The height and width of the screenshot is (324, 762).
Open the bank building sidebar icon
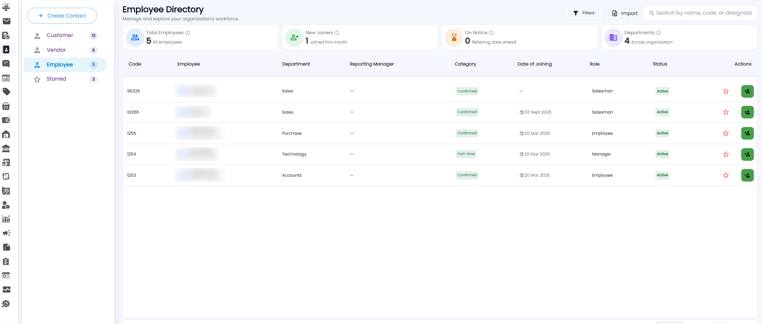[6, 149]
